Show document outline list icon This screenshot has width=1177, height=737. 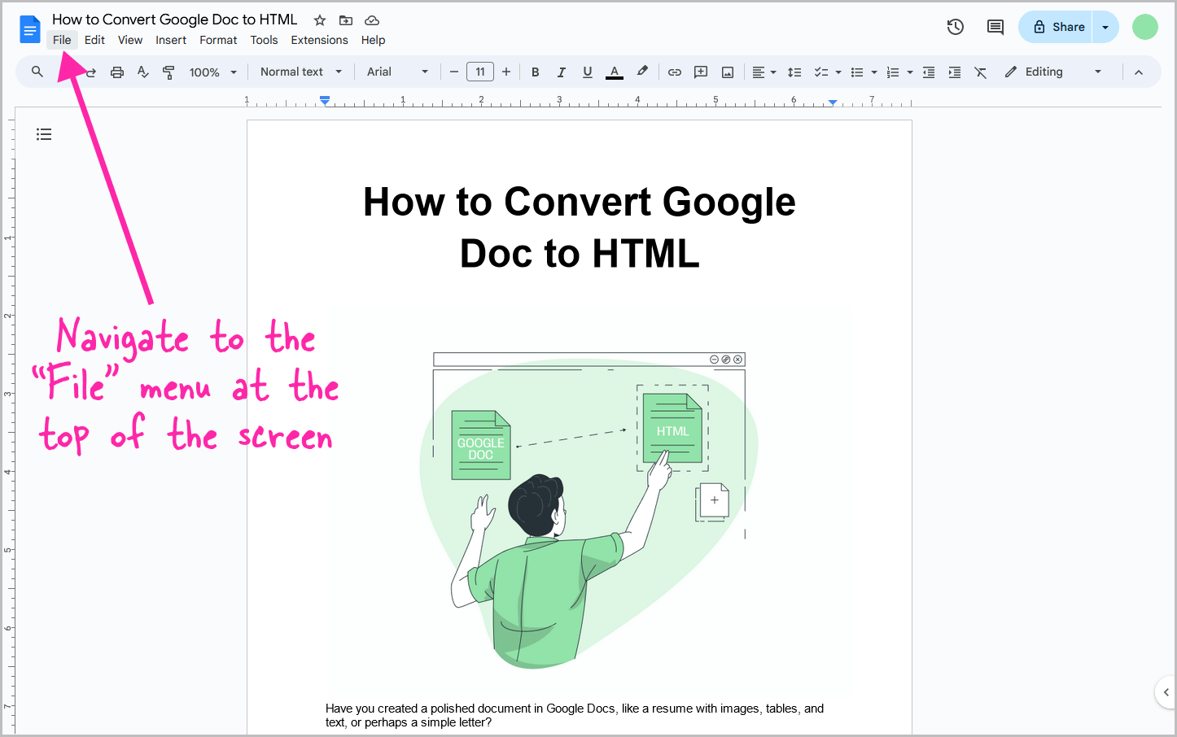point(44,134)
